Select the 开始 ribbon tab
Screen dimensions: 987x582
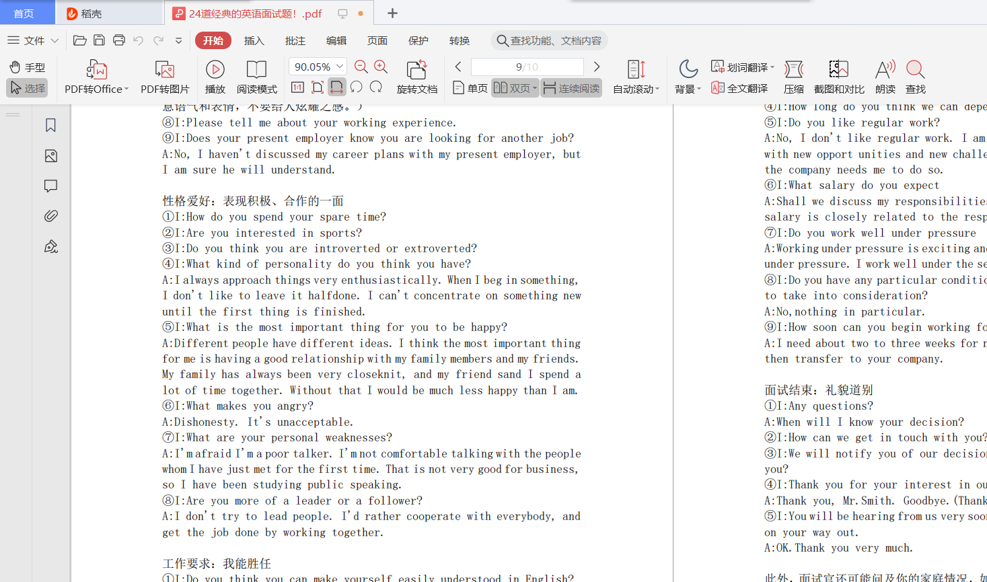point(213,40)
